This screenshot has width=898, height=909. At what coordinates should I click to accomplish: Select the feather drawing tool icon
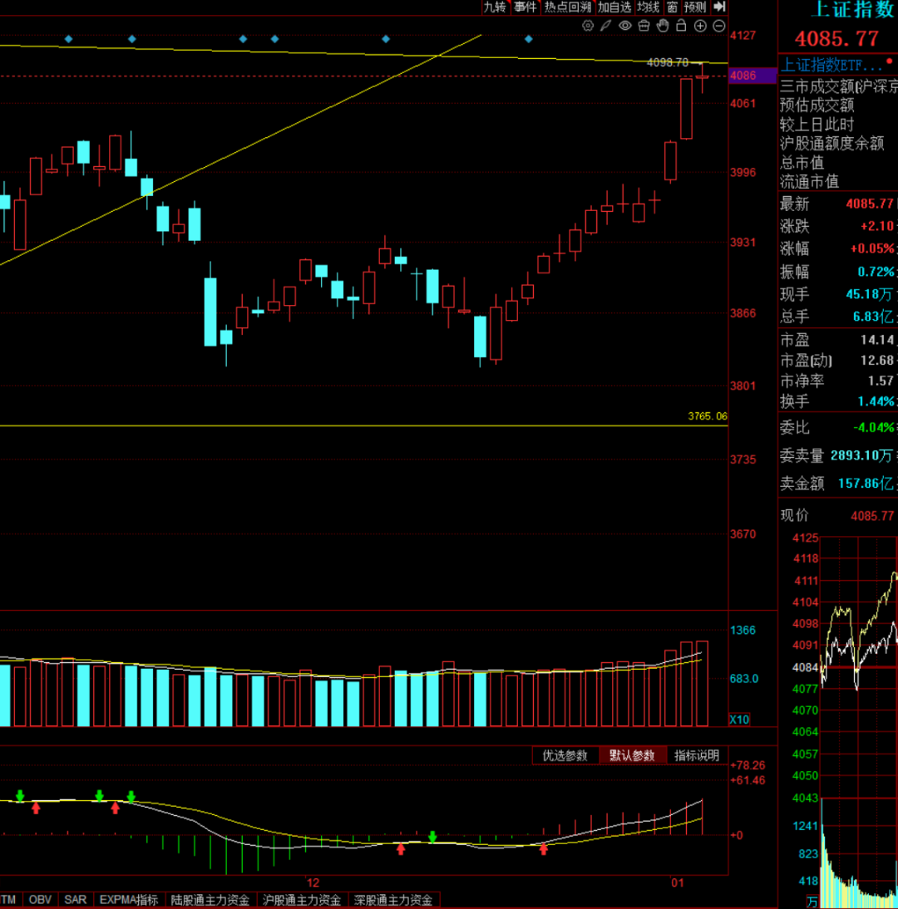pos(607,26)
